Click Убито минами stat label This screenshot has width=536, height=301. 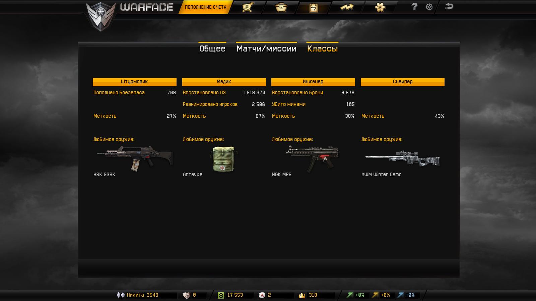(x=289, y=104)
